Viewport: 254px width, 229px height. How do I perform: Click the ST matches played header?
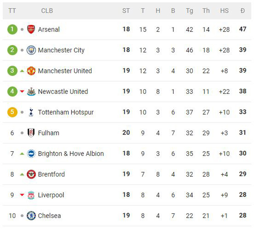coord(126,11)
